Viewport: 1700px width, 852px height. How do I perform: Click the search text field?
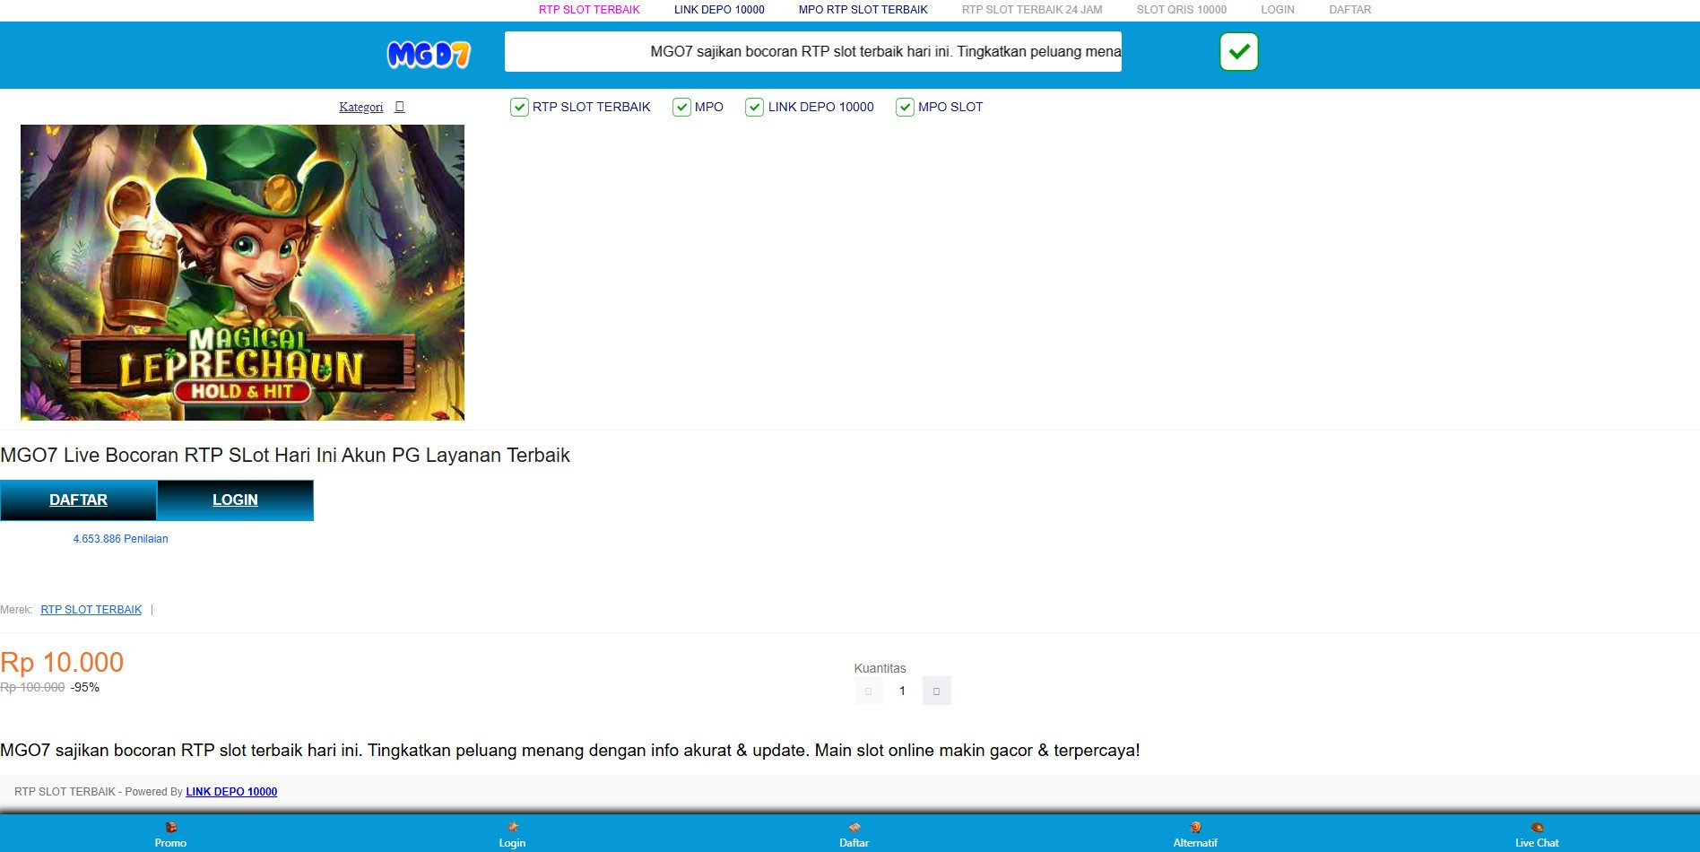pos(812,52)
